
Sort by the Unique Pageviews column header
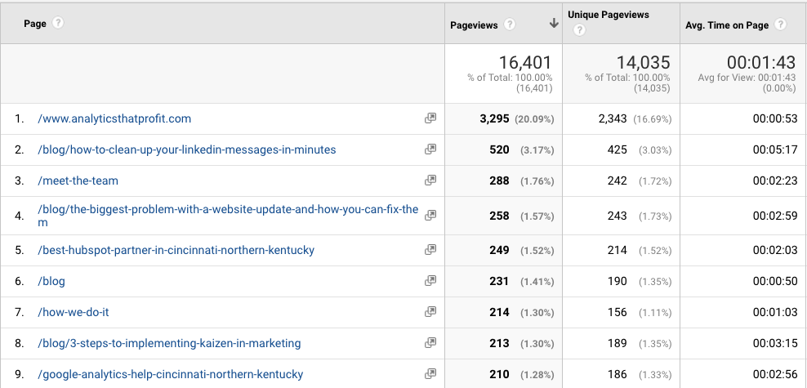click(609, 15)
